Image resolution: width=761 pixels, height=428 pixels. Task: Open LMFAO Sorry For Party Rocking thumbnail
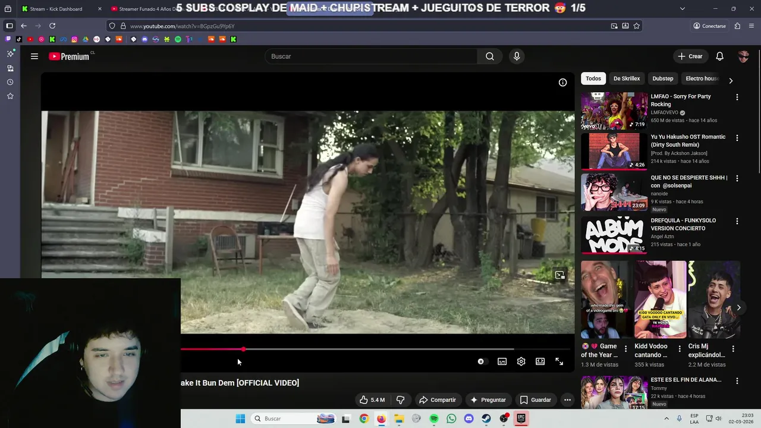pos(614,111)
